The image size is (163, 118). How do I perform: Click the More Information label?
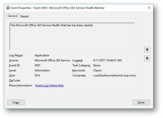21,86
